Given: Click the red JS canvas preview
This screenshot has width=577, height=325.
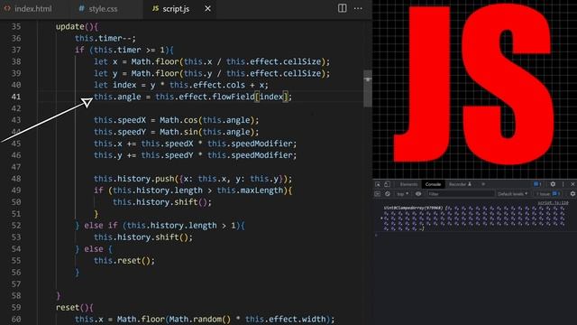Looking at the screenshot, I should coord(474,89).
